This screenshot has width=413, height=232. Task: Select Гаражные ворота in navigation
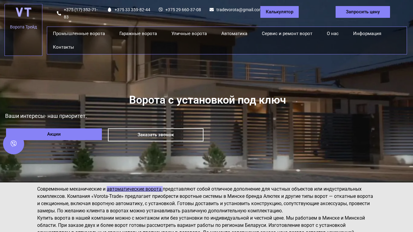point(138,34)
